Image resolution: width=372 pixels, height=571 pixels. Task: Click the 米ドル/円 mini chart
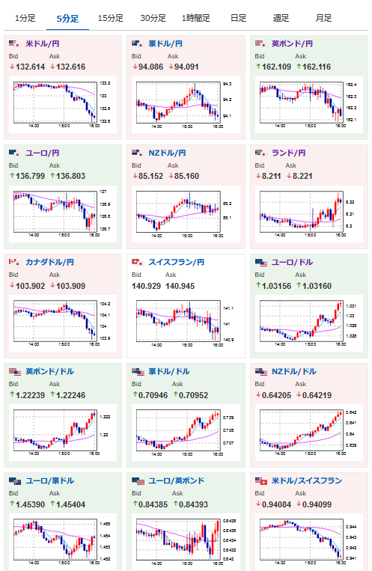pos(63,105)
